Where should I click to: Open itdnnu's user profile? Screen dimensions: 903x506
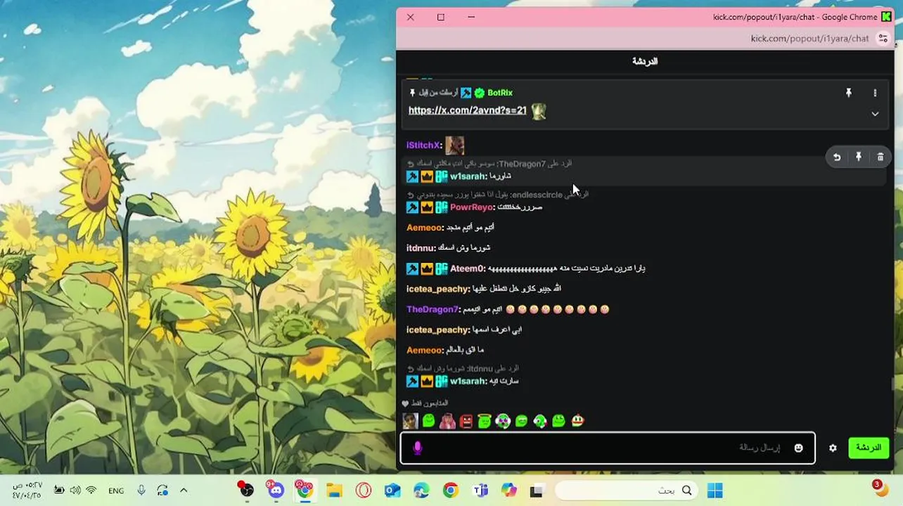(x=420, y=248)
